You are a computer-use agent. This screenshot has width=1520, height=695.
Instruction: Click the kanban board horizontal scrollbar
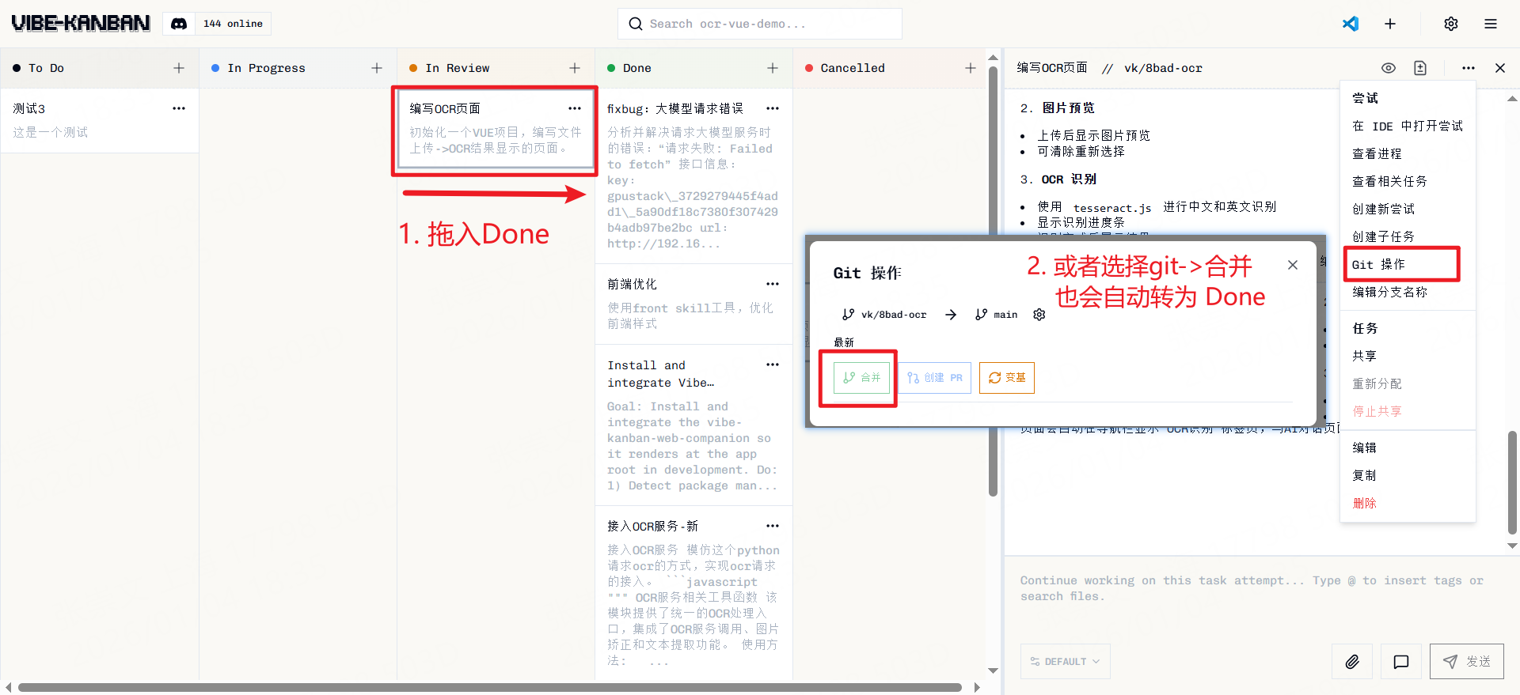489,687
